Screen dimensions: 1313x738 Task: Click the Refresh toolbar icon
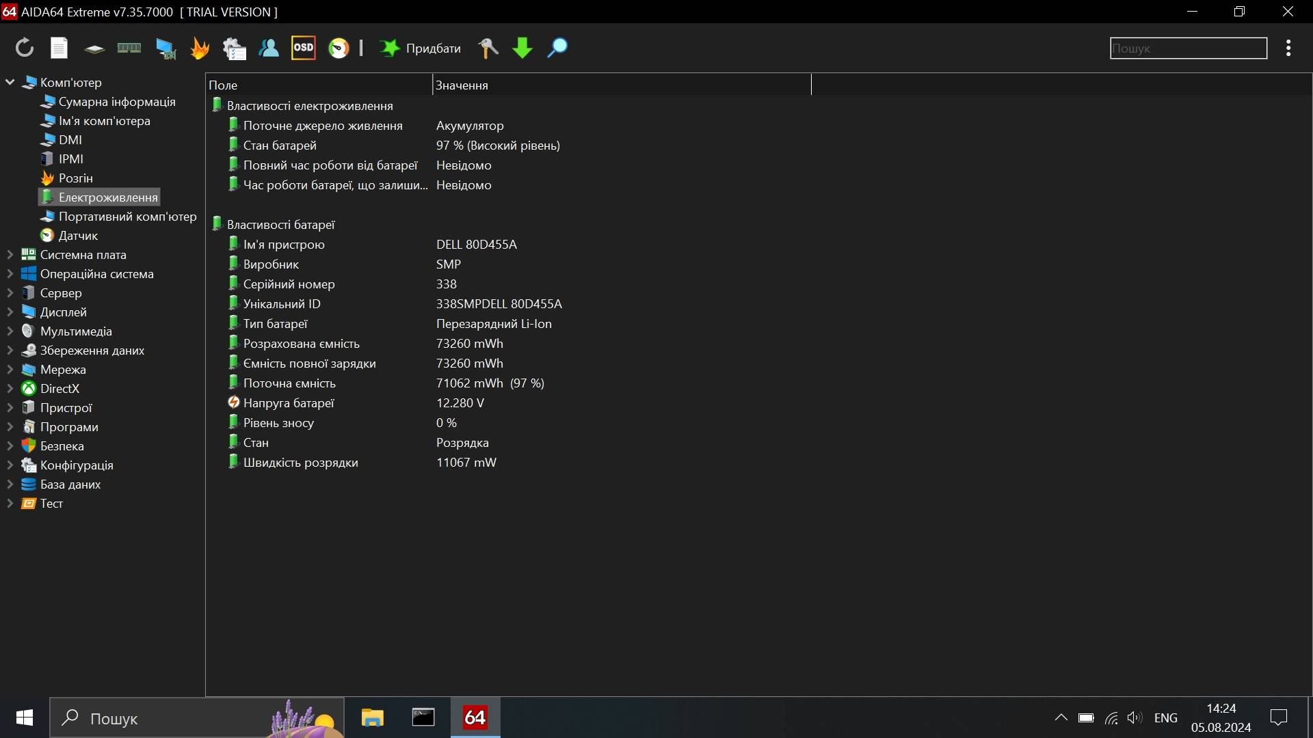coord(25,48)
